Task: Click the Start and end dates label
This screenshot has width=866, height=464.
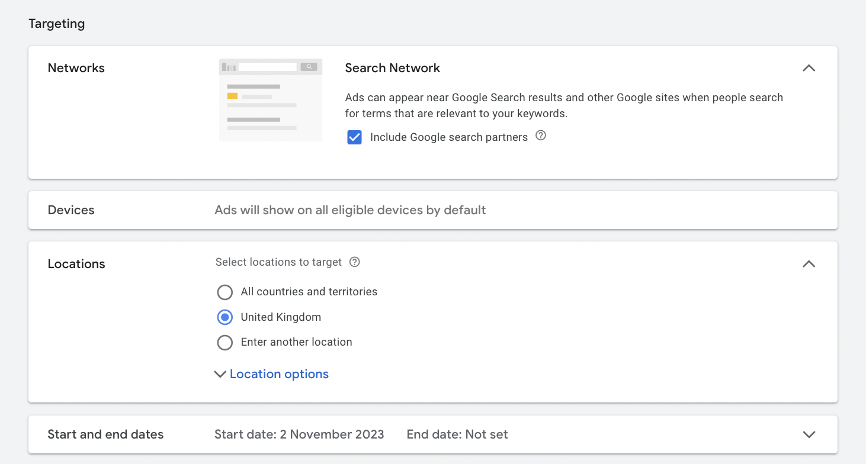Action: click(105, 434)
